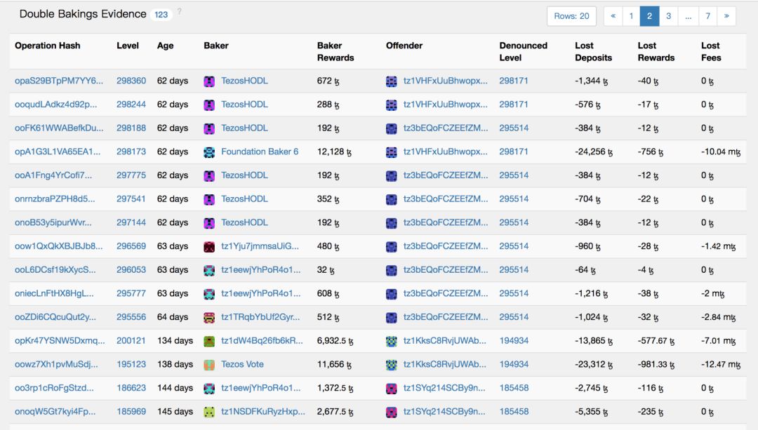This screenshot has height=430, width=758.
Task: Click Tezos Vote avatar icon
Action: pyautogui.click(x=209, y=365)
